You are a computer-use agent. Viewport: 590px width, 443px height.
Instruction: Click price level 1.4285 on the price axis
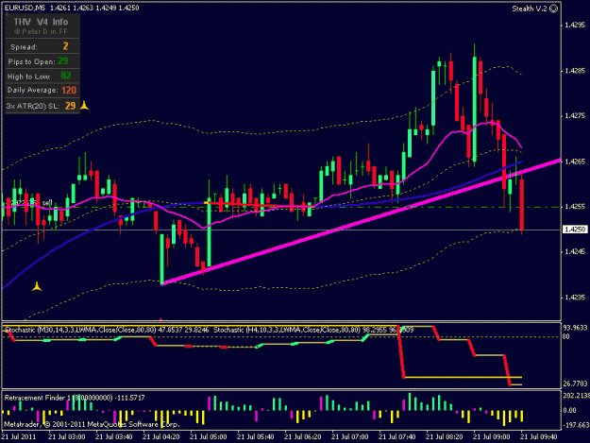pyautogui.click(x=575, y=71)
